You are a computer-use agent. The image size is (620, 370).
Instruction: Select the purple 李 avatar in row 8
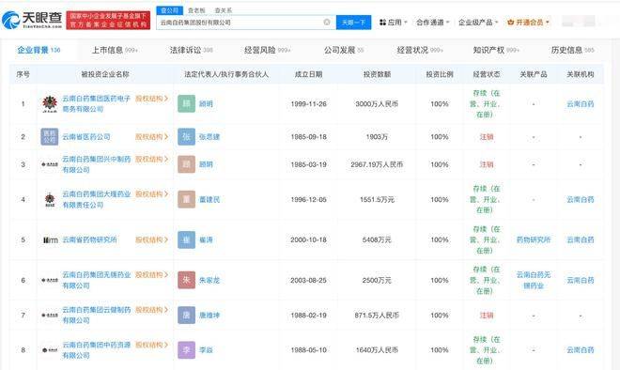pos(186,350)
